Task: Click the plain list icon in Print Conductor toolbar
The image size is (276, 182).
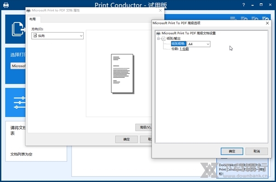Action: [233, 19]
